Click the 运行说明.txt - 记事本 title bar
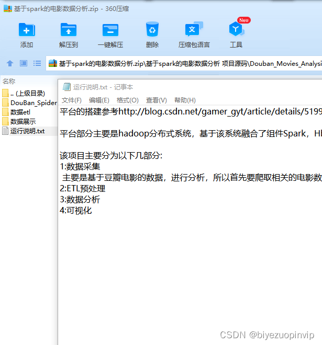322x345 pixels. pos(190,87)
